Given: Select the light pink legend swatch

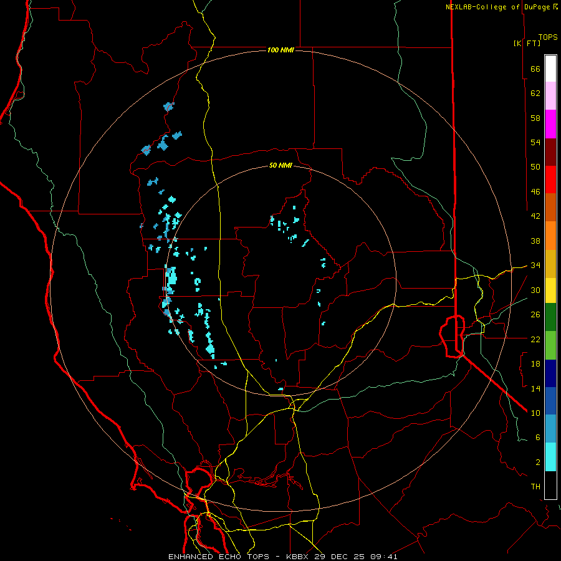Looking at the screenshot, I should 550,95.
